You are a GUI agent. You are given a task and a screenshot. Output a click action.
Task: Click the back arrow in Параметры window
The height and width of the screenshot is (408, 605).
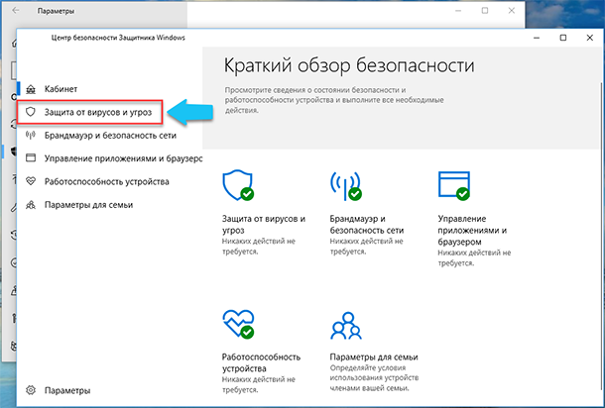click(x=16, y=11)
